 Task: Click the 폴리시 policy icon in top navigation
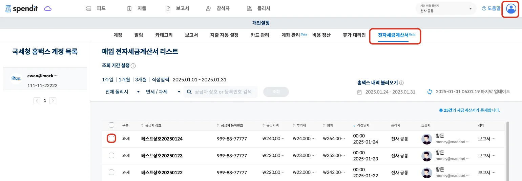click(249, 9)
